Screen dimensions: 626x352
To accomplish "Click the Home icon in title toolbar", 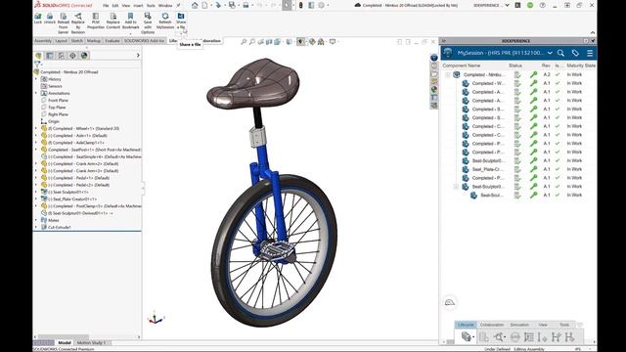I will pyautogui.click(x=195, y=5).
